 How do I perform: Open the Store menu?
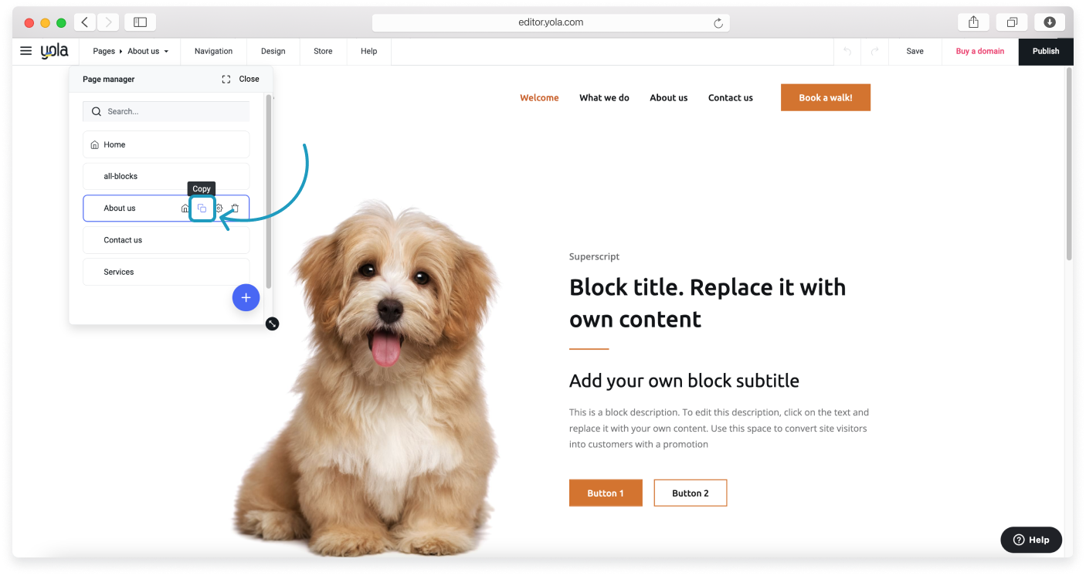(323, 51)
